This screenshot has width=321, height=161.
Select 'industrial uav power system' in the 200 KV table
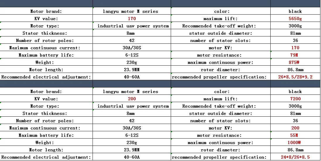133,106
